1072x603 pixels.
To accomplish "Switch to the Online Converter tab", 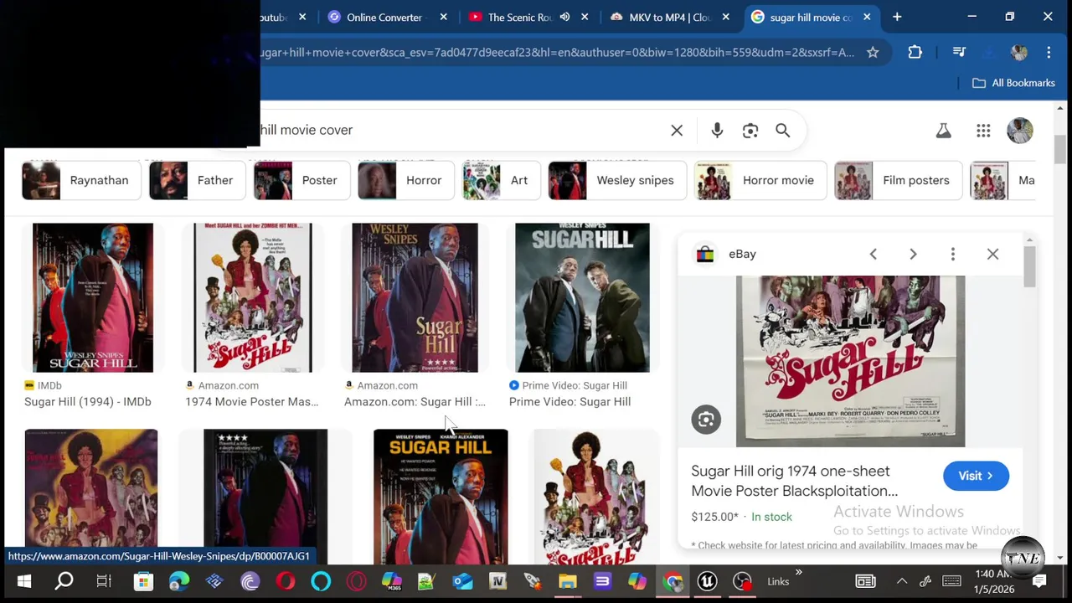I will (x=385, y=17).
